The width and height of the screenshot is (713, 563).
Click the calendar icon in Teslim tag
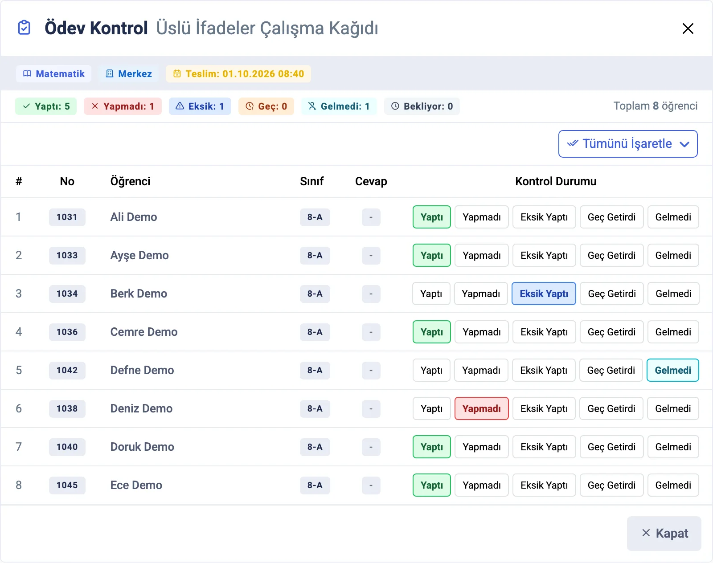click(177, 74)
